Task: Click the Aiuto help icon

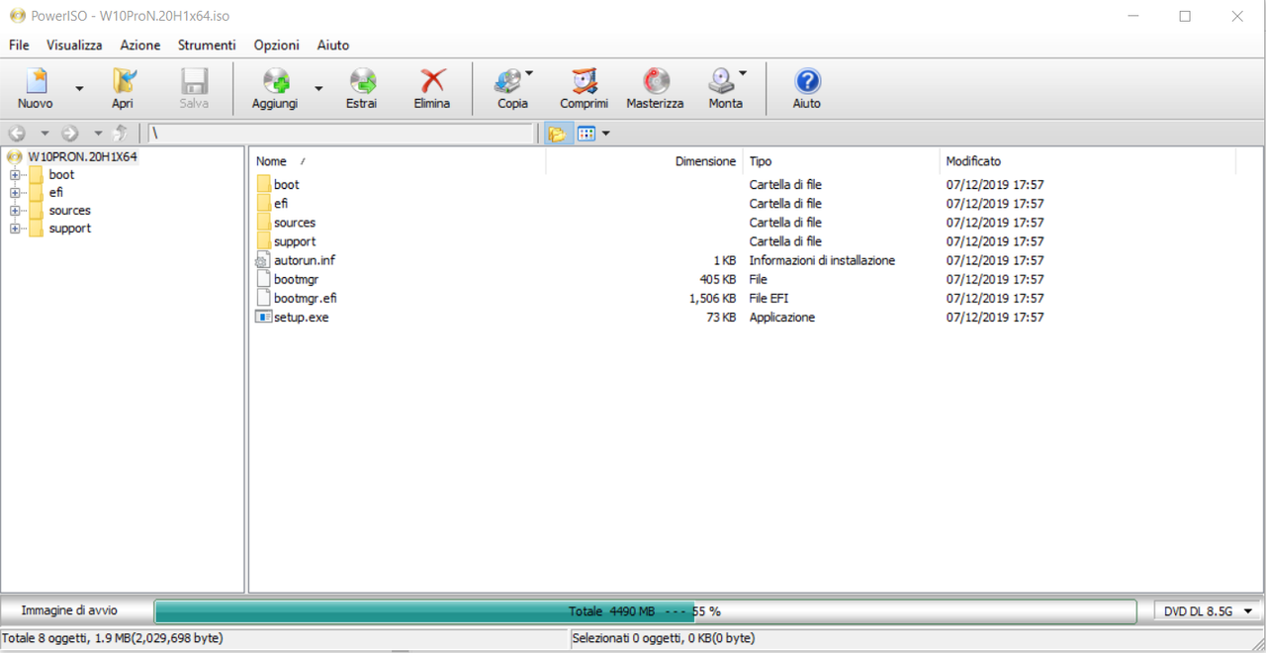Action: 807,81
